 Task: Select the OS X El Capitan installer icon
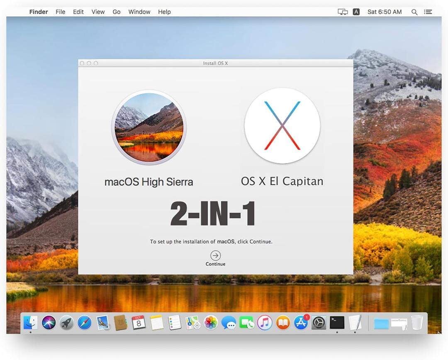coord(282,125)
